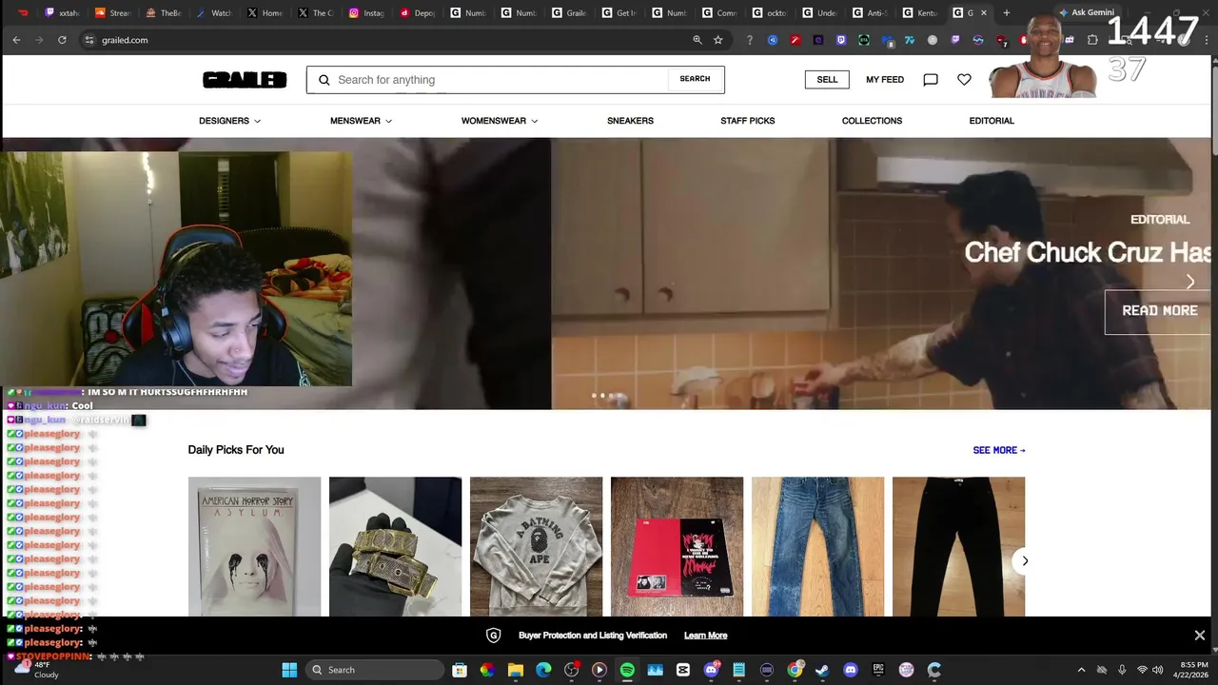Click the Learn More link
Viewport: 1218px width, 685px height.
click(705, 636)
